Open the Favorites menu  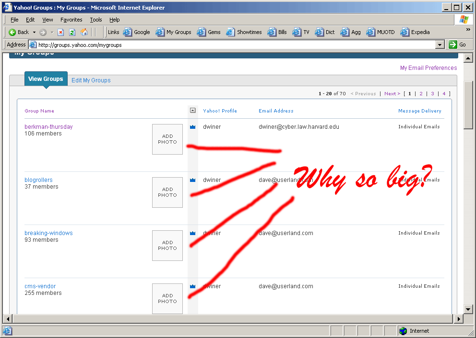pyautogui.click(x=71, y=20)
